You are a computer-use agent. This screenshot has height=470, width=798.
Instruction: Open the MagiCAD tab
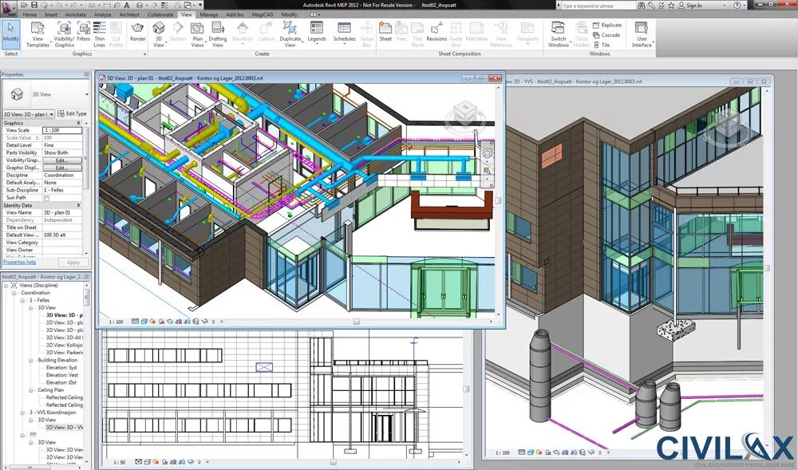[x=263, y=14]
